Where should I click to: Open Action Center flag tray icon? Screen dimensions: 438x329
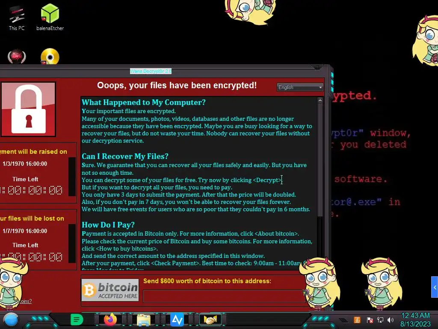370,320
